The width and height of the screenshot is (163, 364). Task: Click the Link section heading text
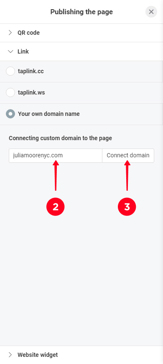pos(23,51)
